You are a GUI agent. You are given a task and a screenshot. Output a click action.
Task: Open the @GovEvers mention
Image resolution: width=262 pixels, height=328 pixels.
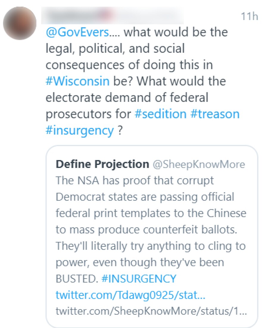point(77,32)
